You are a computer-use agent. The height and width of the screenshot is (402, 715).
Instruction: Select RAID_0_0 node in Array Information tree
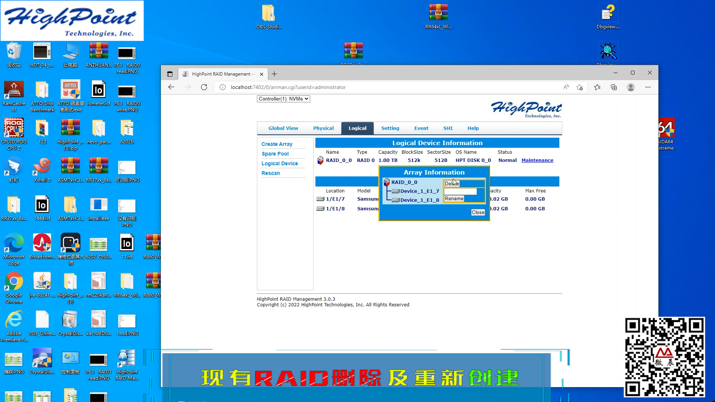(x=404, y=182)
